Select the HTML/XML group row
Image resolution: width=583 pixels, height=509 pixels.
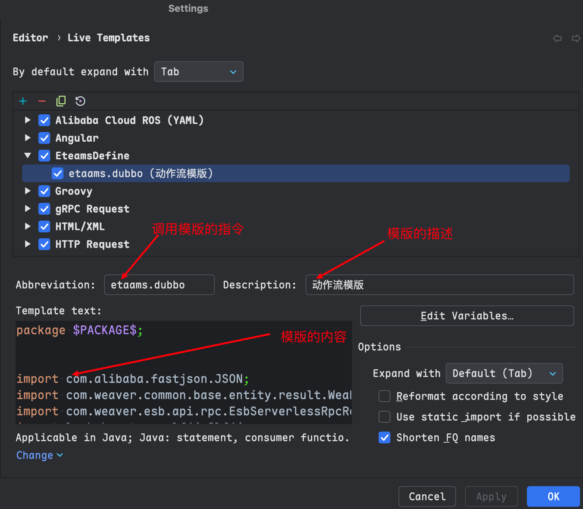pyautogui.click(x=80, y=226)
